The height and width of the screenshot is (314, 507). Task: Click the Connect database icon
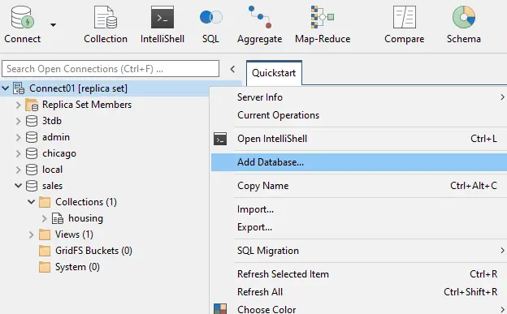pos(22,17)
